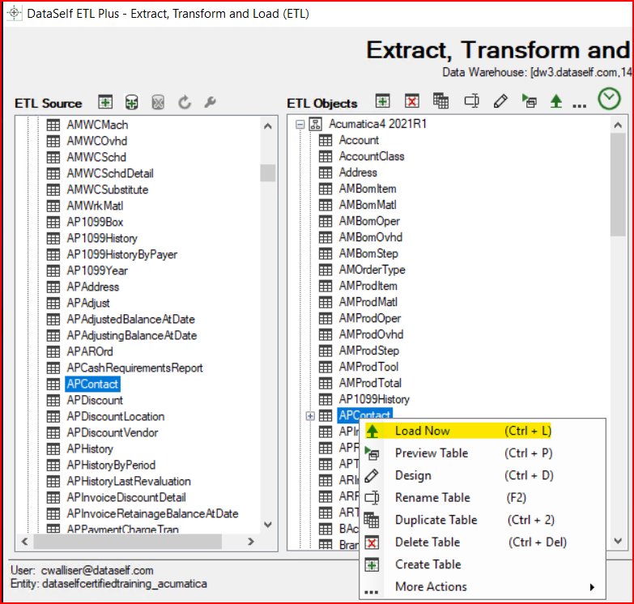Open the wrench settings icon in ETL Source
Screen dimensions: 634x604
(209, 102)
